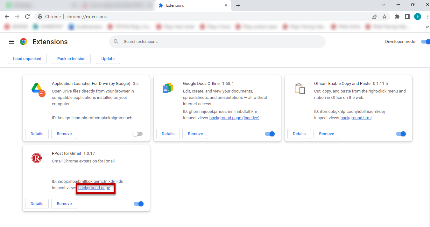Remove Application Launcher For Drive
Viewport: 430px width, 227px height.
click(x=64, y=134)
